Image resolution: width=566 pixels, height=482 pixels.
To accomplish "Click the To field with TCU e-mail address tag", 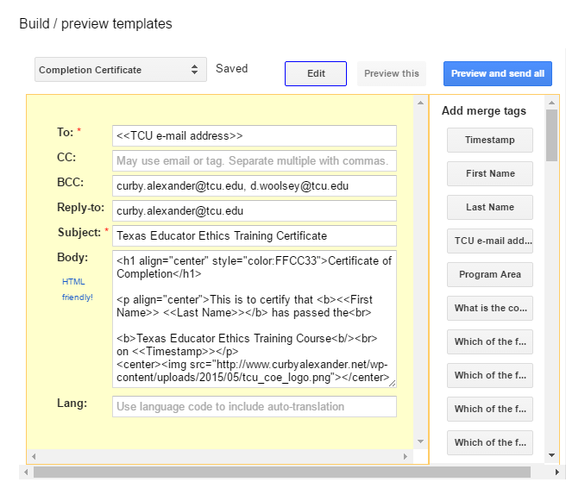I will click(255, 136).
